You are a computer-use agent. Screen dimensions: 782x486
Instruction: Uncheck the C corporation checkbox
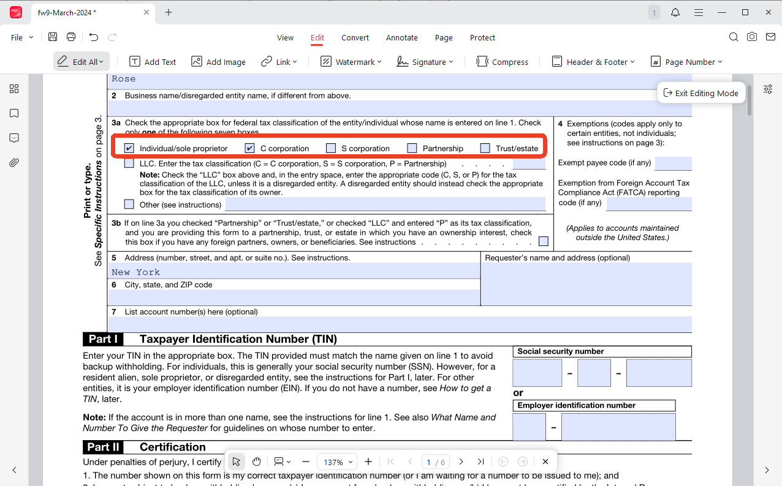tap(250, 148)
